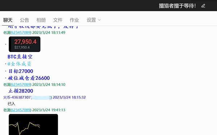
Task: Click the edit pencil icon beside the group title
Action: point(203,6)
